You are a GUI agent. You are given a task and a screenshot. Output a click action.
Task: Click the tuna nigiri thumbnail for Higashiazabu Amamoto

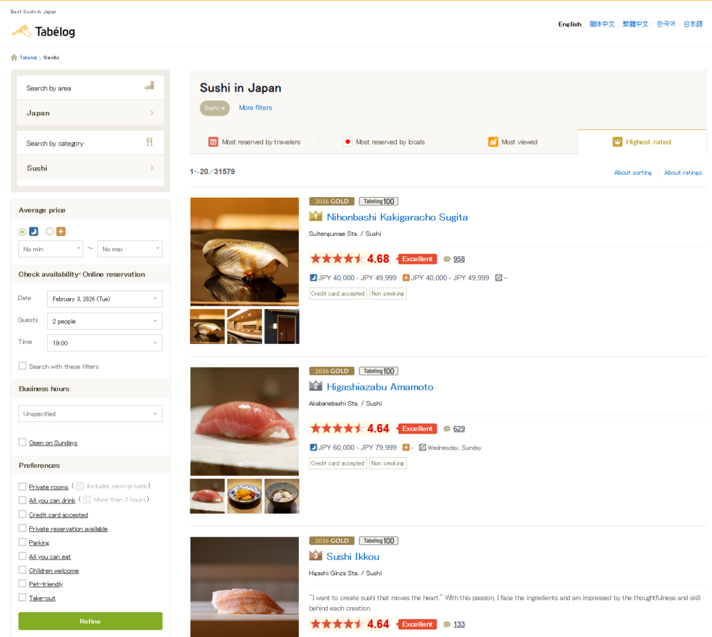pos(207,496)
